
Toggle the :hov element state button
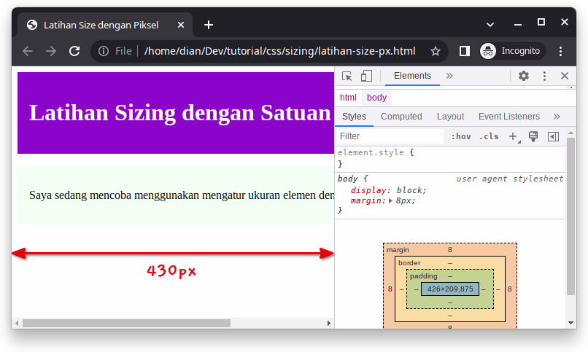(461, 136)
